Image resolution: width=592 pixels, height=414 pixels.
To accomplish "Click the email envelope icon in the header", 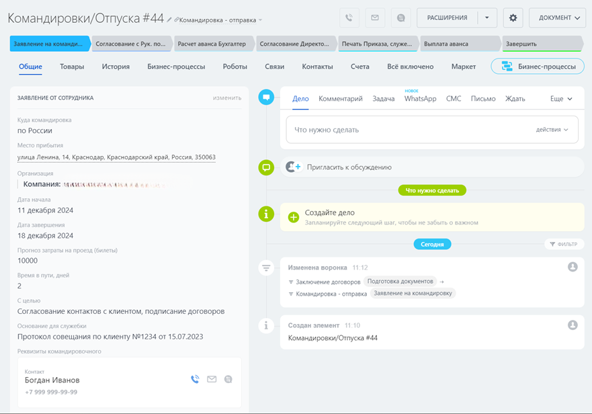I will point(375,18).
